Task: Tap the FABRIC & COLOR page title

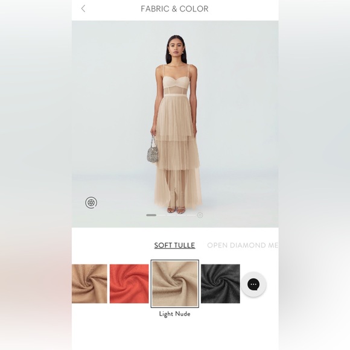Action: tap(174, 8)
